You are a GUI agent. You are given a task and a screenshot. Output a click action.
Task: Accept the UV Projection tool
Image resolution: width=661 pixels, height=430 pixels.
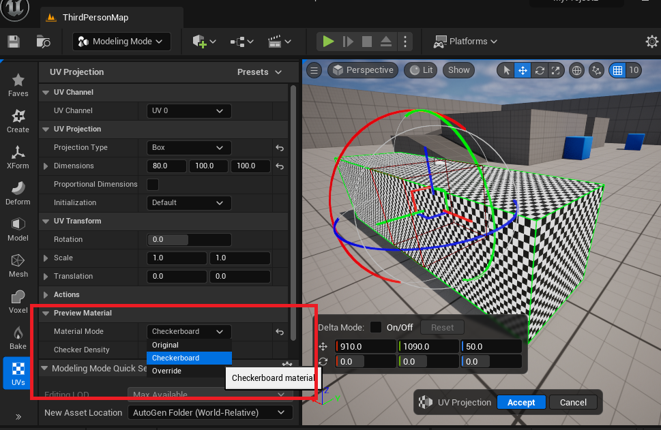click(521, 402)
